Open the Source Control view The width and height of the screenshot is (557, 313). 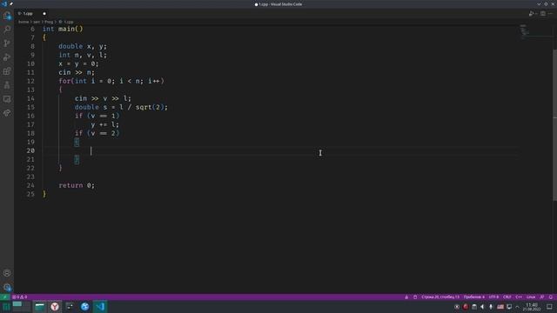click(x=7, y=43)
